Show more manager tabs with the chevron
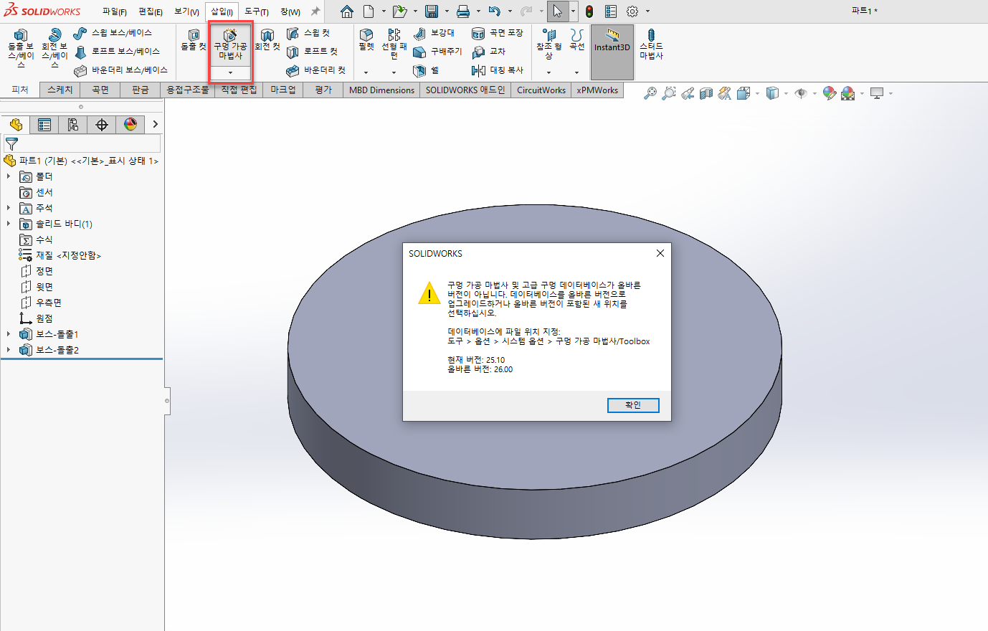The height and width of the screenshot is (631, 988). point(155,125)
